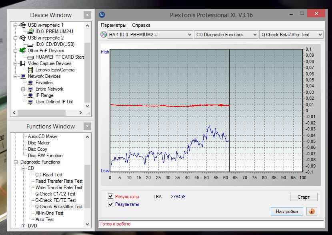Collapse the Video Capture Devices node
Image resolution: width=332 pixels, height=235 pixels.
click(x=16, y=63)
